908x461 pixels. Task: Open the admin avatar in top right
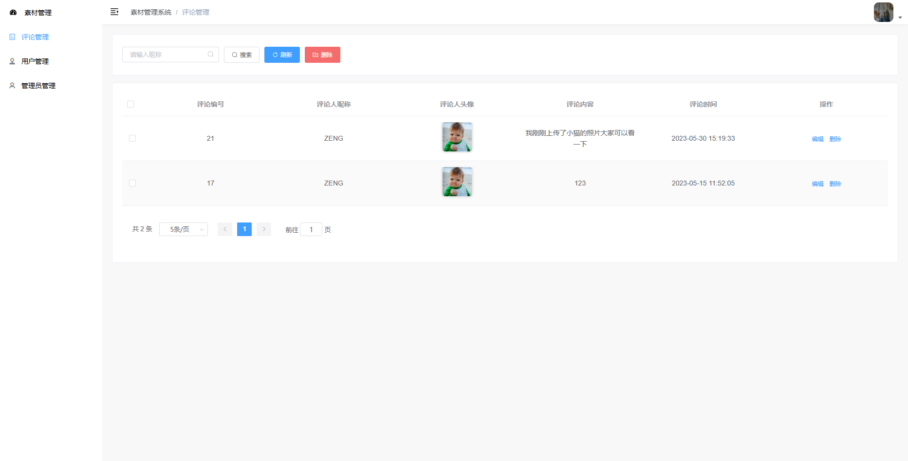883,12
